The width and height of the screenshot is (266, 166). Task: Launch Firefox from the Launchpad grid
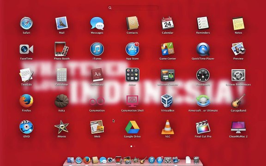point(26,101)
